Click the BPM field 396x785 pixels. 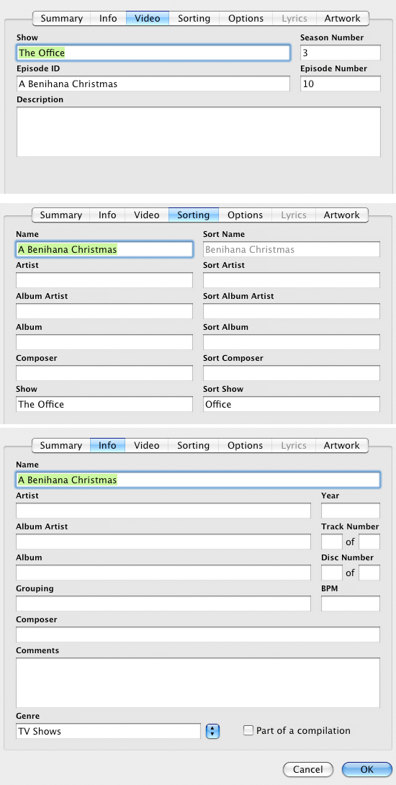point(351,604)
